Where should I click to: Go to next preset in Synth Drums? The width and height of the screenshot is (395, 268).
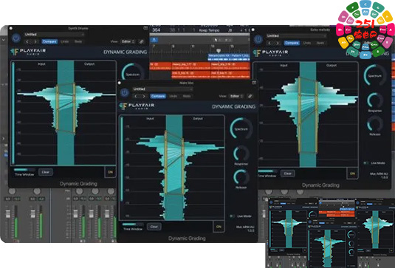click(x=35, y=41)
